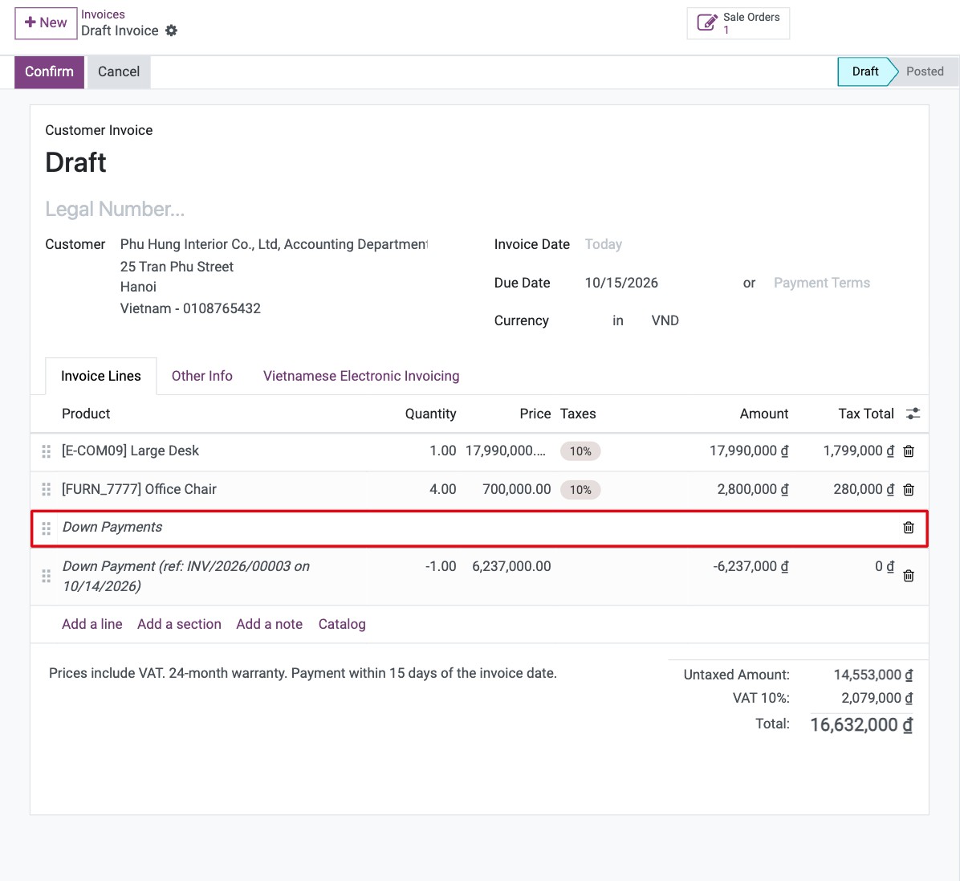The width and height of the screenshot is (960, 881).
Task: Open the Sale Orders smart button
Action: pyautogui.click(x=738, y=23)
